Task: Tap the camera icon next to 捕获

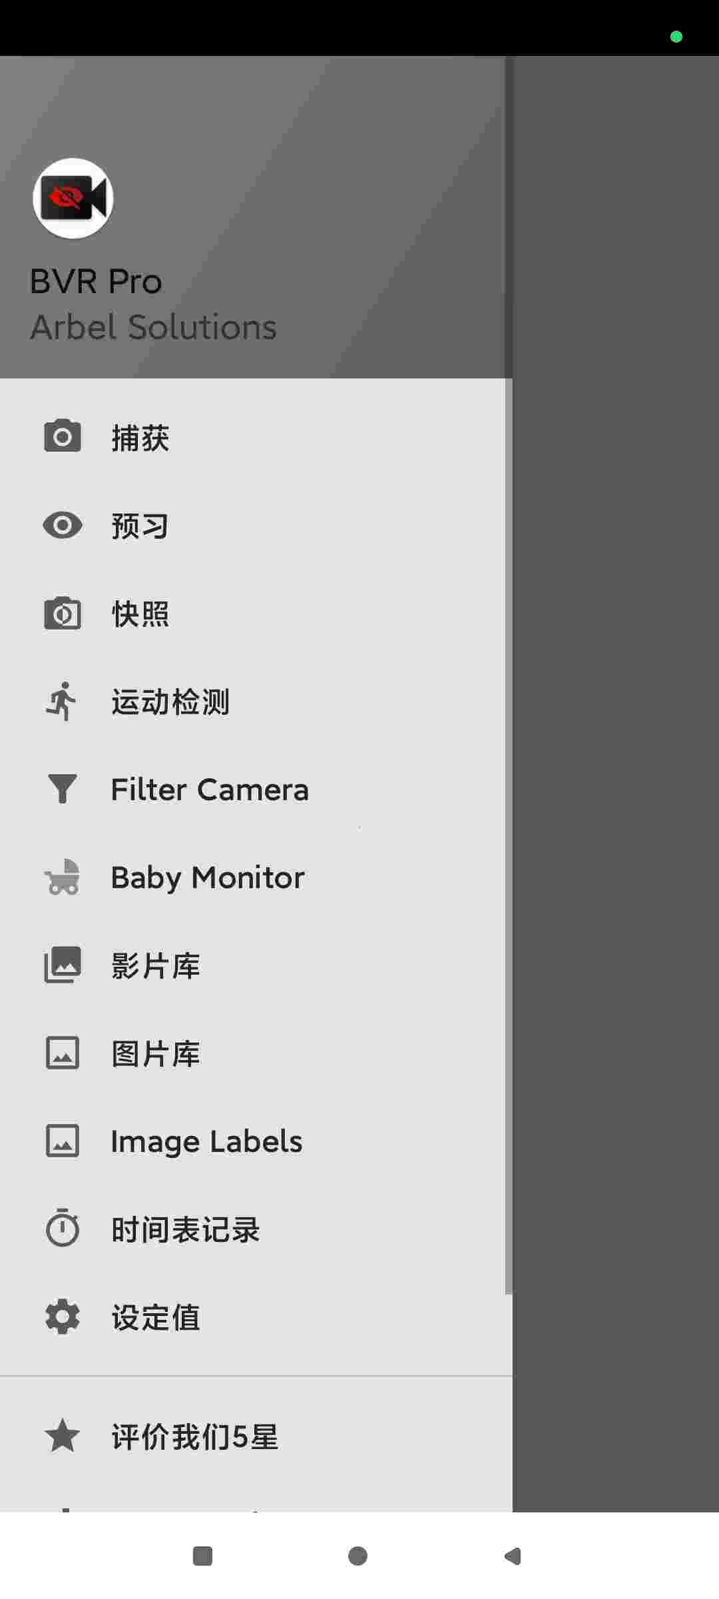Action: pyautogui.click(x=63, y=436)
